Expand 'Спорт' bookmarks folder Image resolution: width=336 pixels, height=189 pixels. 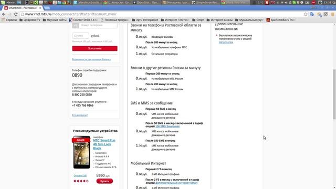tap(198, 20)
